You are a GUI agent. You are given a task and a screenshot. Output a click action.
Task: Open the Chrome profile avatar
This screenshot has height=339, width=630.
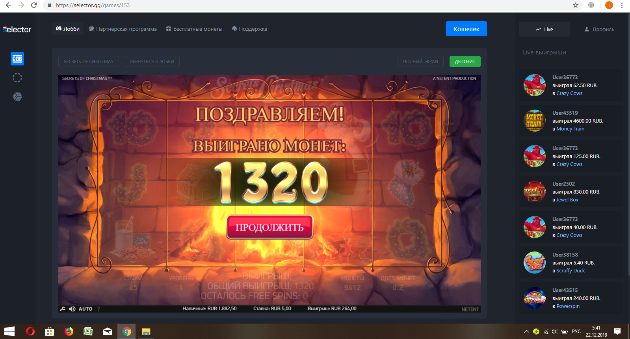click(x=609, y=5)
